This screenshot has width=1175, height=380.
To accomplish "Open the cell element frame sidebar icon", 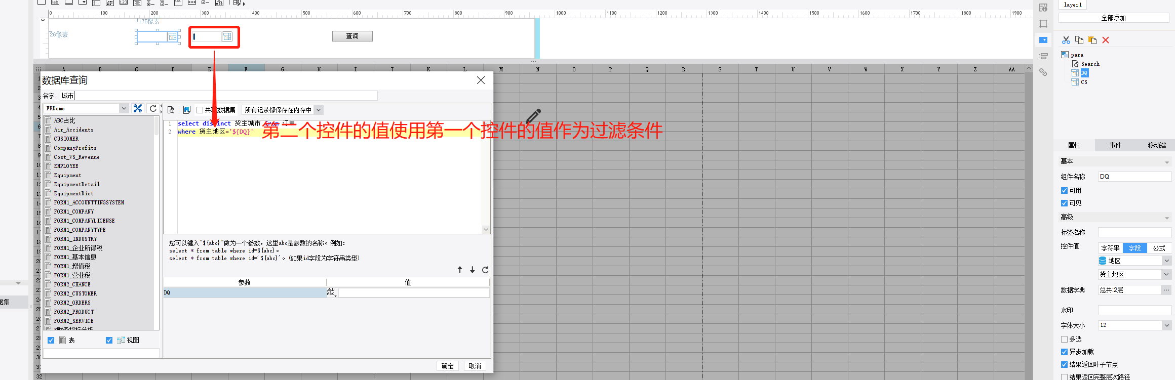I will click(1043, 24).
